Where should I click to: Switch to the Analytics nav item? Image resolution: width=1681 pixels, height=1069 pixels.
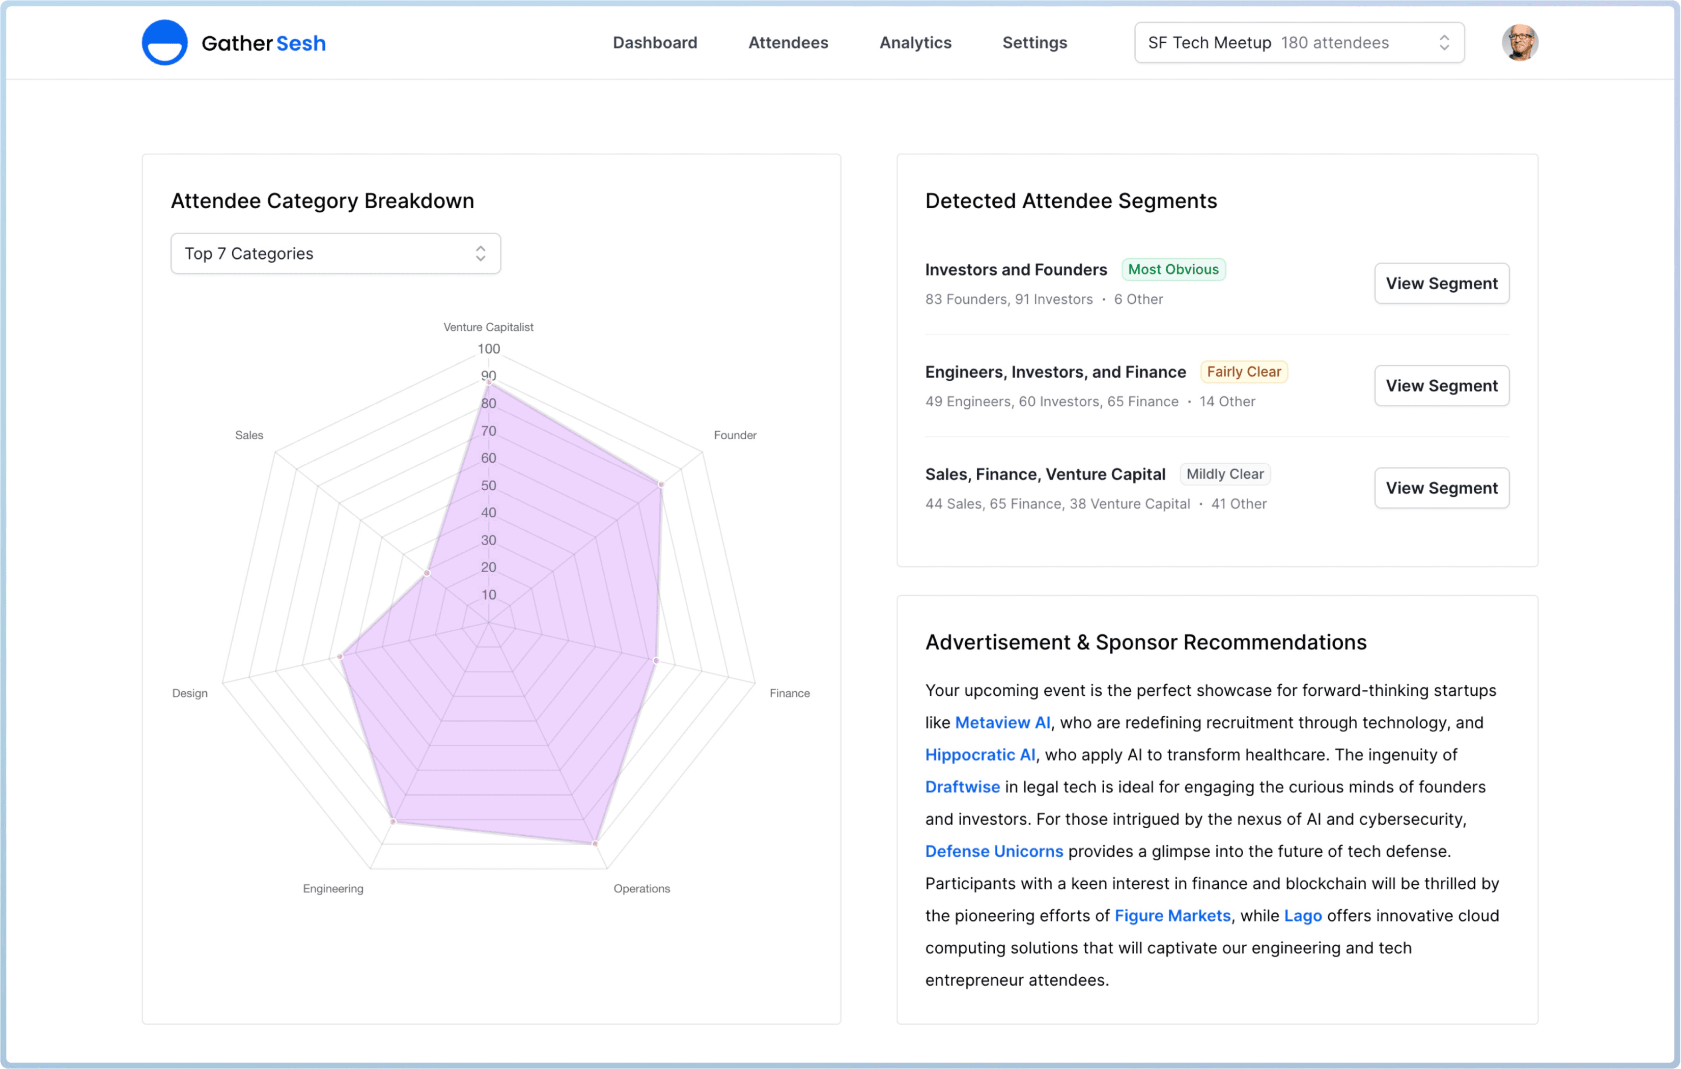tap(914, 43)
